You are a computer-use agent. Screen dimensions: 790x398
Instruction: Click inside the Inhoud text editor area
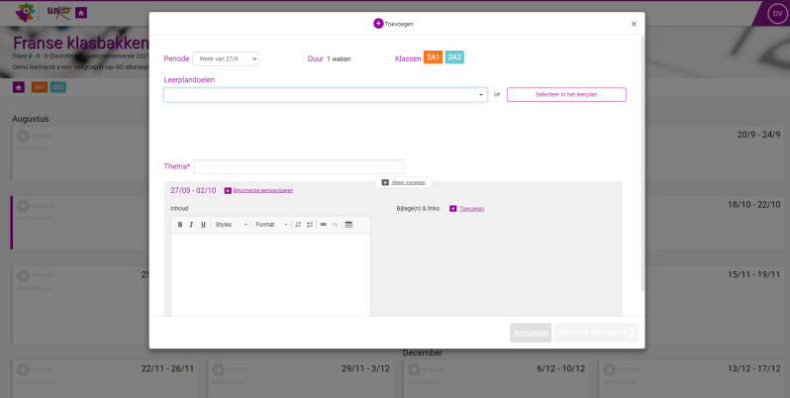(x=270, y=274)
